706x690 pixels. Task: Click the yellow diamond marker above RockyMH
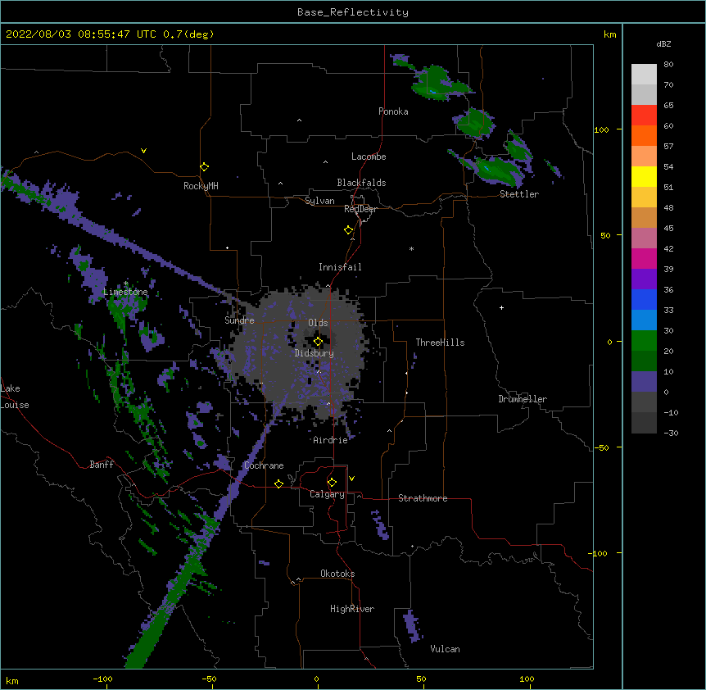pos(204,166)
